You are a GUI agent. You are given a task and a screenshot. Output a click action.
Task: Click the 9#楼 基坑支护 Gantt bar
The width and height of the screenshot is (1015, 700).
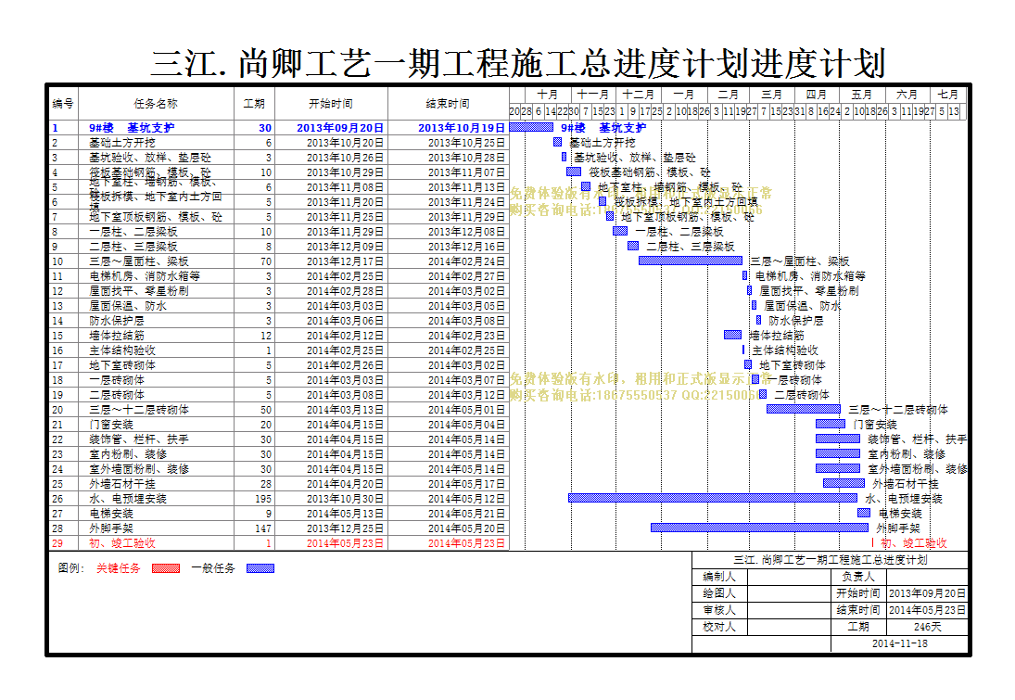tap(531, 128)
